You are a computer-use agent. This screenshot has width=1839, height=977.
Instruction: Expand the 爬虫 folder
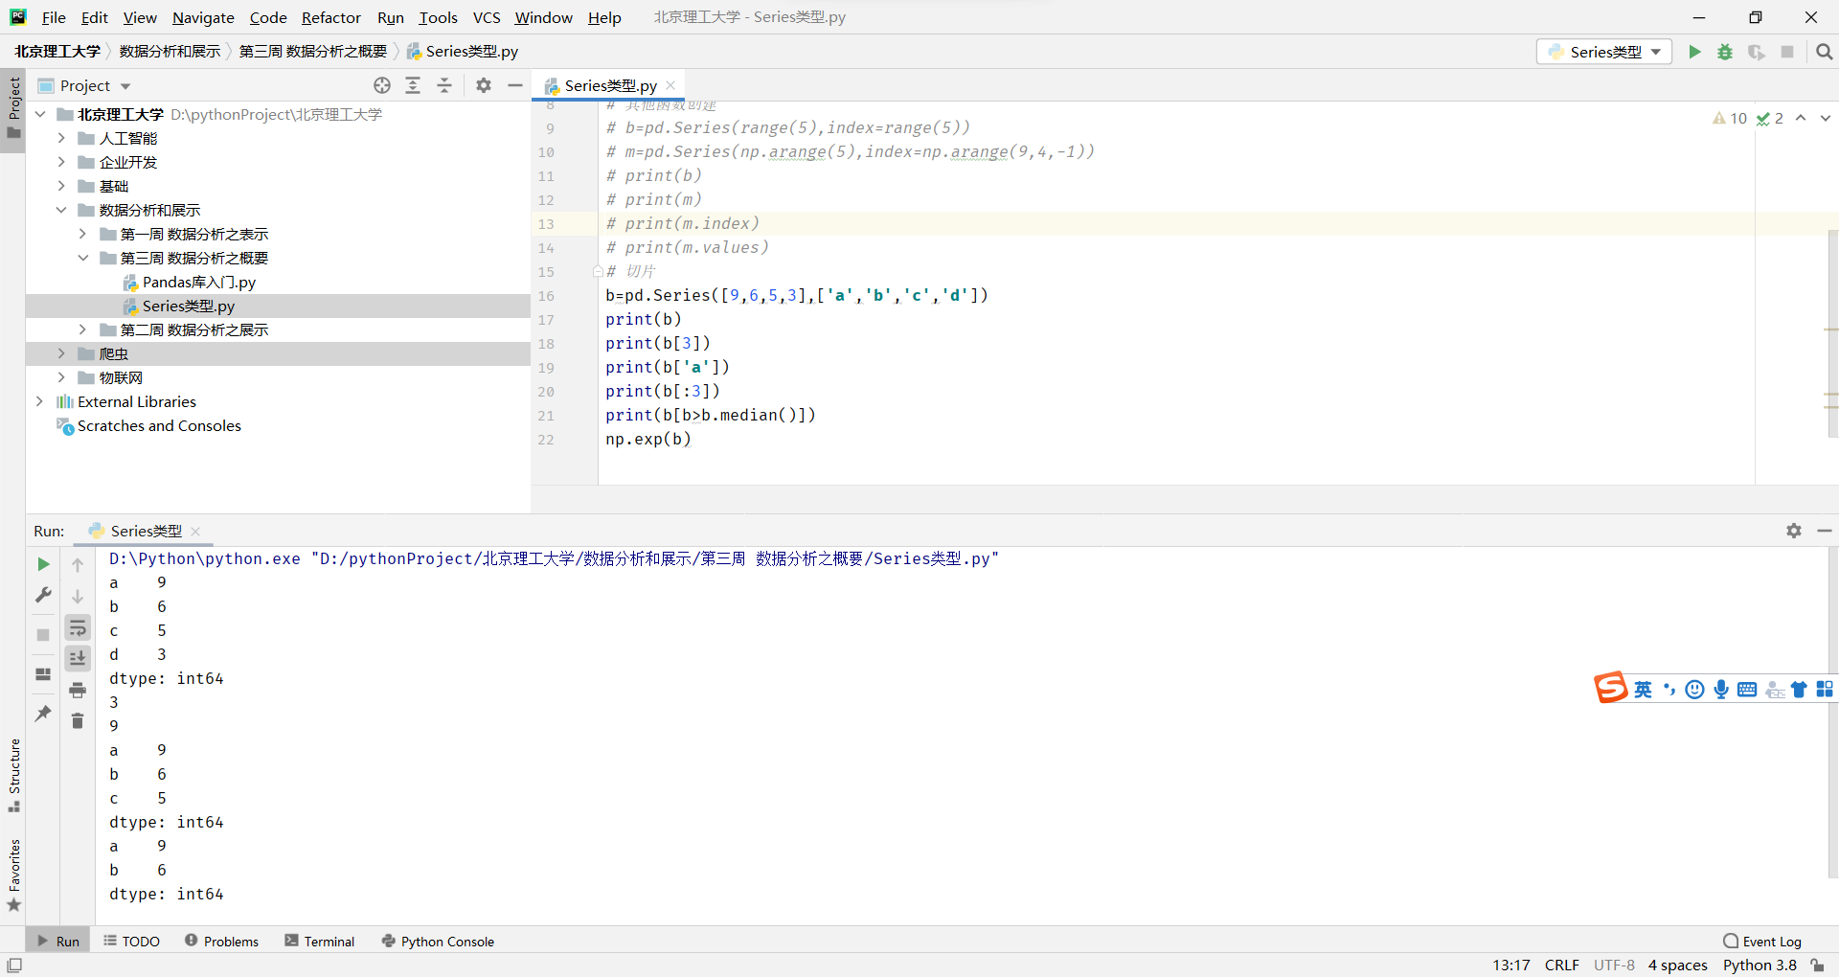pyautogui.click(x=60, y=353)
